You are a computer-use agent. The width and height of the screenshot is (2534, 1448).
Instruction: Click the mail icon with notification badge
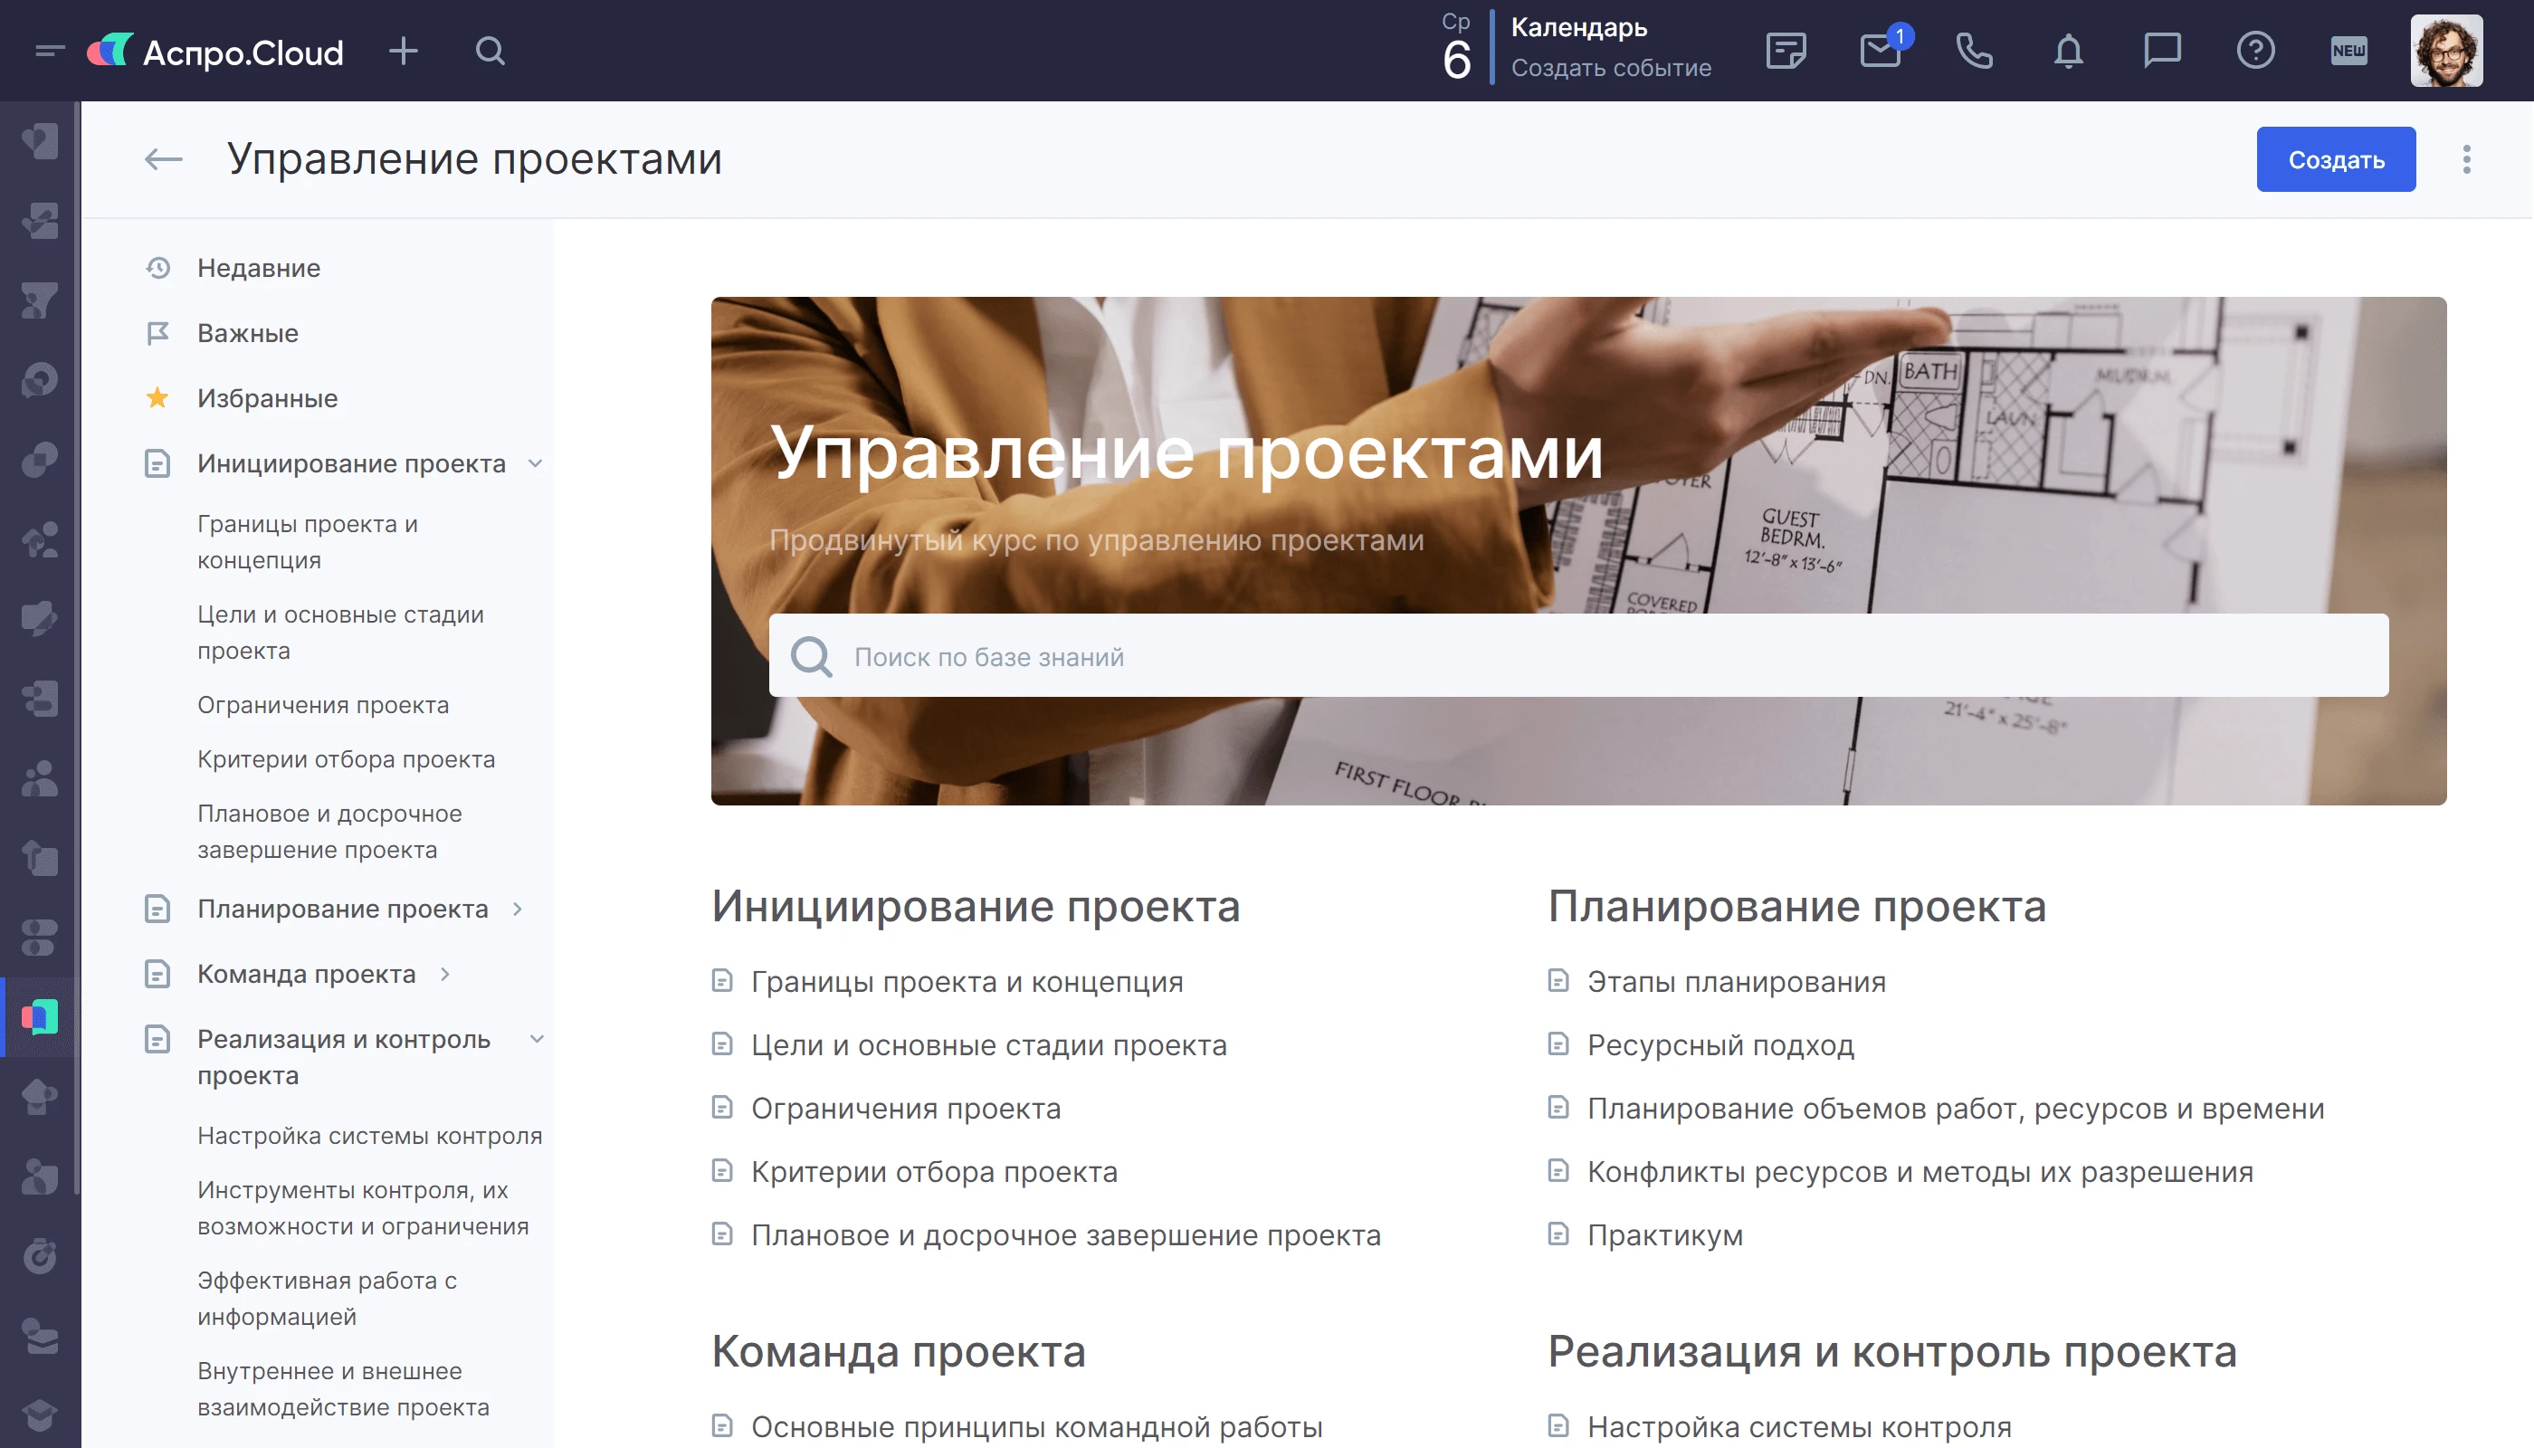point(1880,51)
